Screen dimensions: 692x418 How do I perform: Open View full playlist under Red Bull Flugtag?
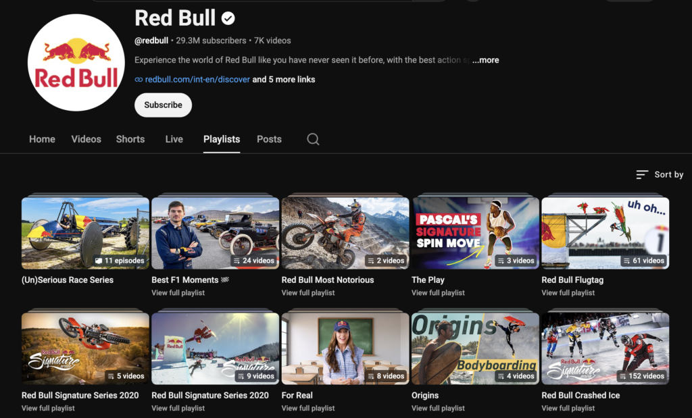coord(568,293)
